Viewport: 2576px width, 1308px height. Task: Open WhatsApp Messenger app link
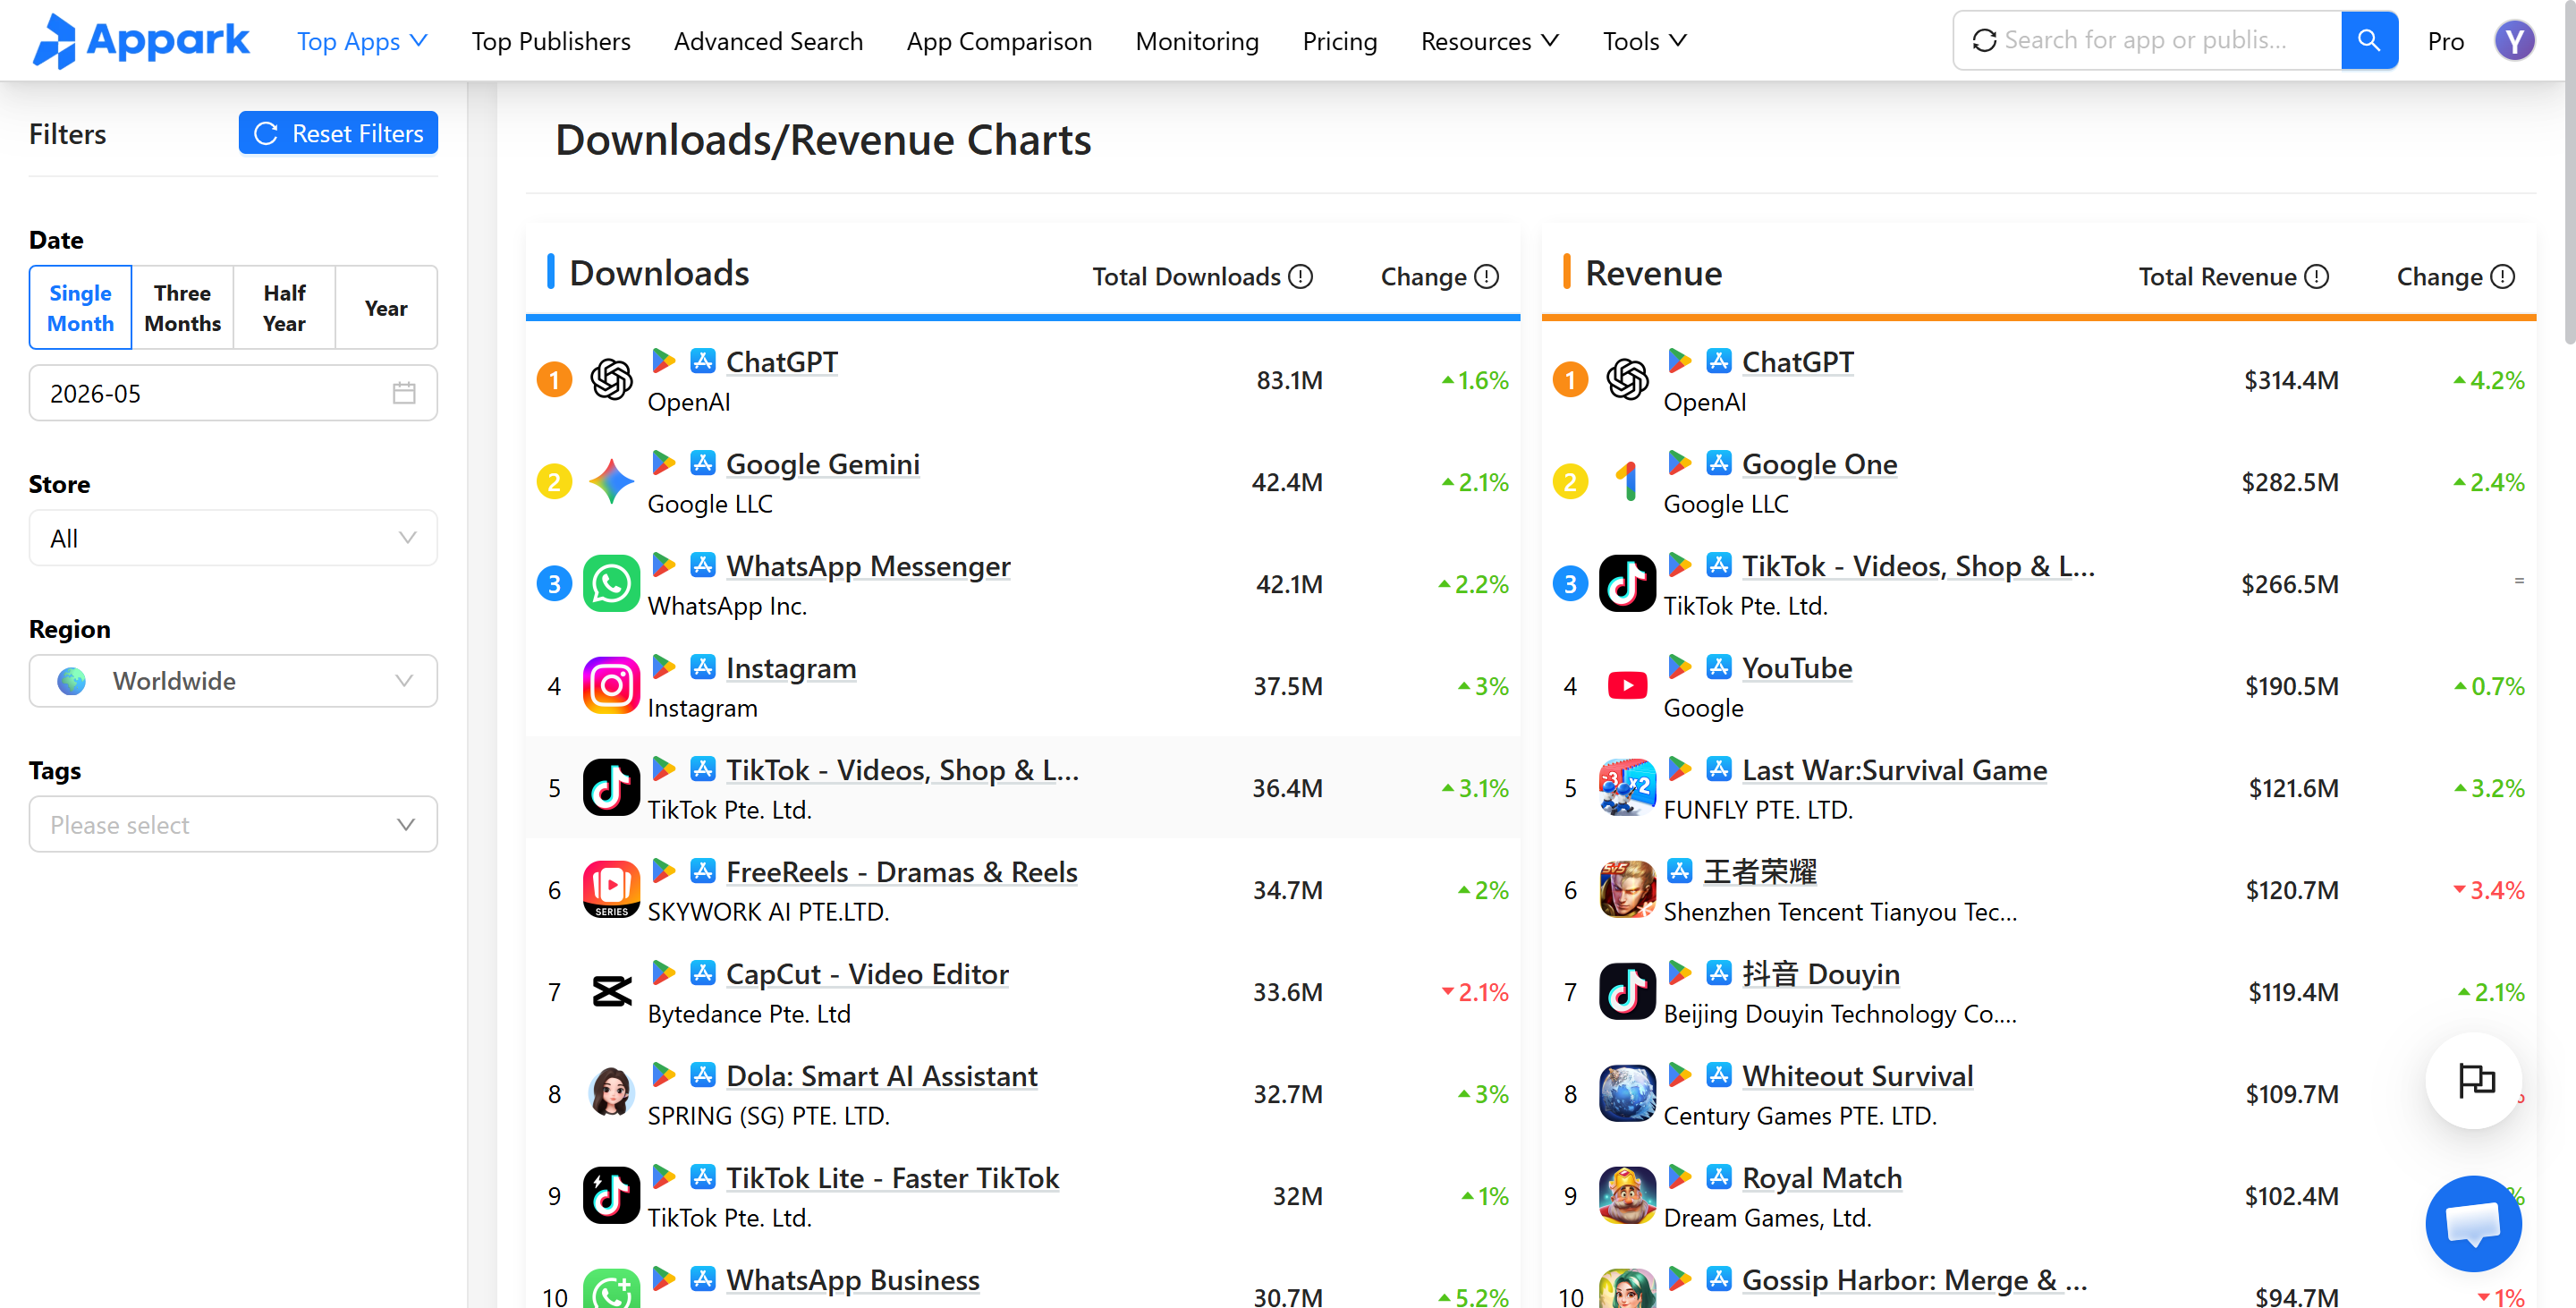(867, 565)
